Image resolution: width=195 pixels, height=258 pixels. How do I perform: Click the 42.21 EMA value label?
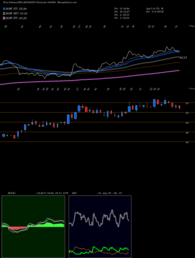(183, 57)
